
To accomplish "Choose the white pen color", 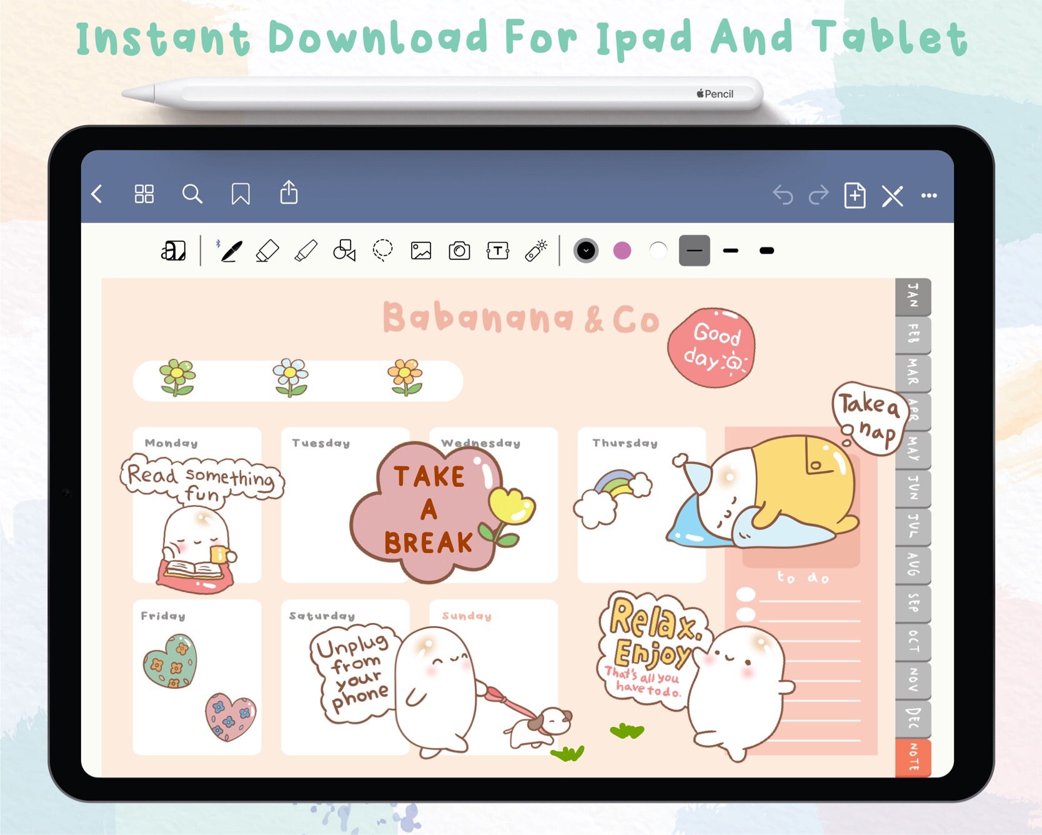I will point(658,251).
